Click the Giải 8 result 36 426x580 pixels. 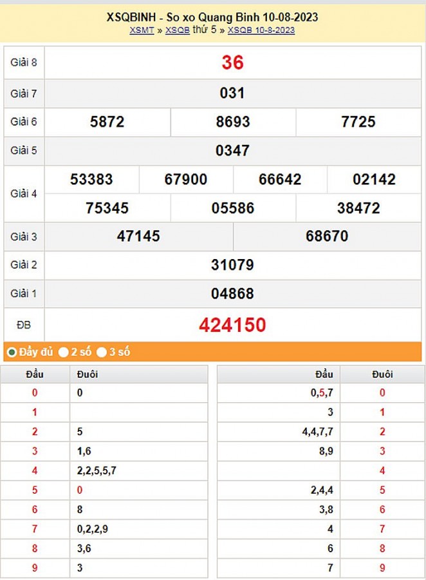[x=232, y=63]
